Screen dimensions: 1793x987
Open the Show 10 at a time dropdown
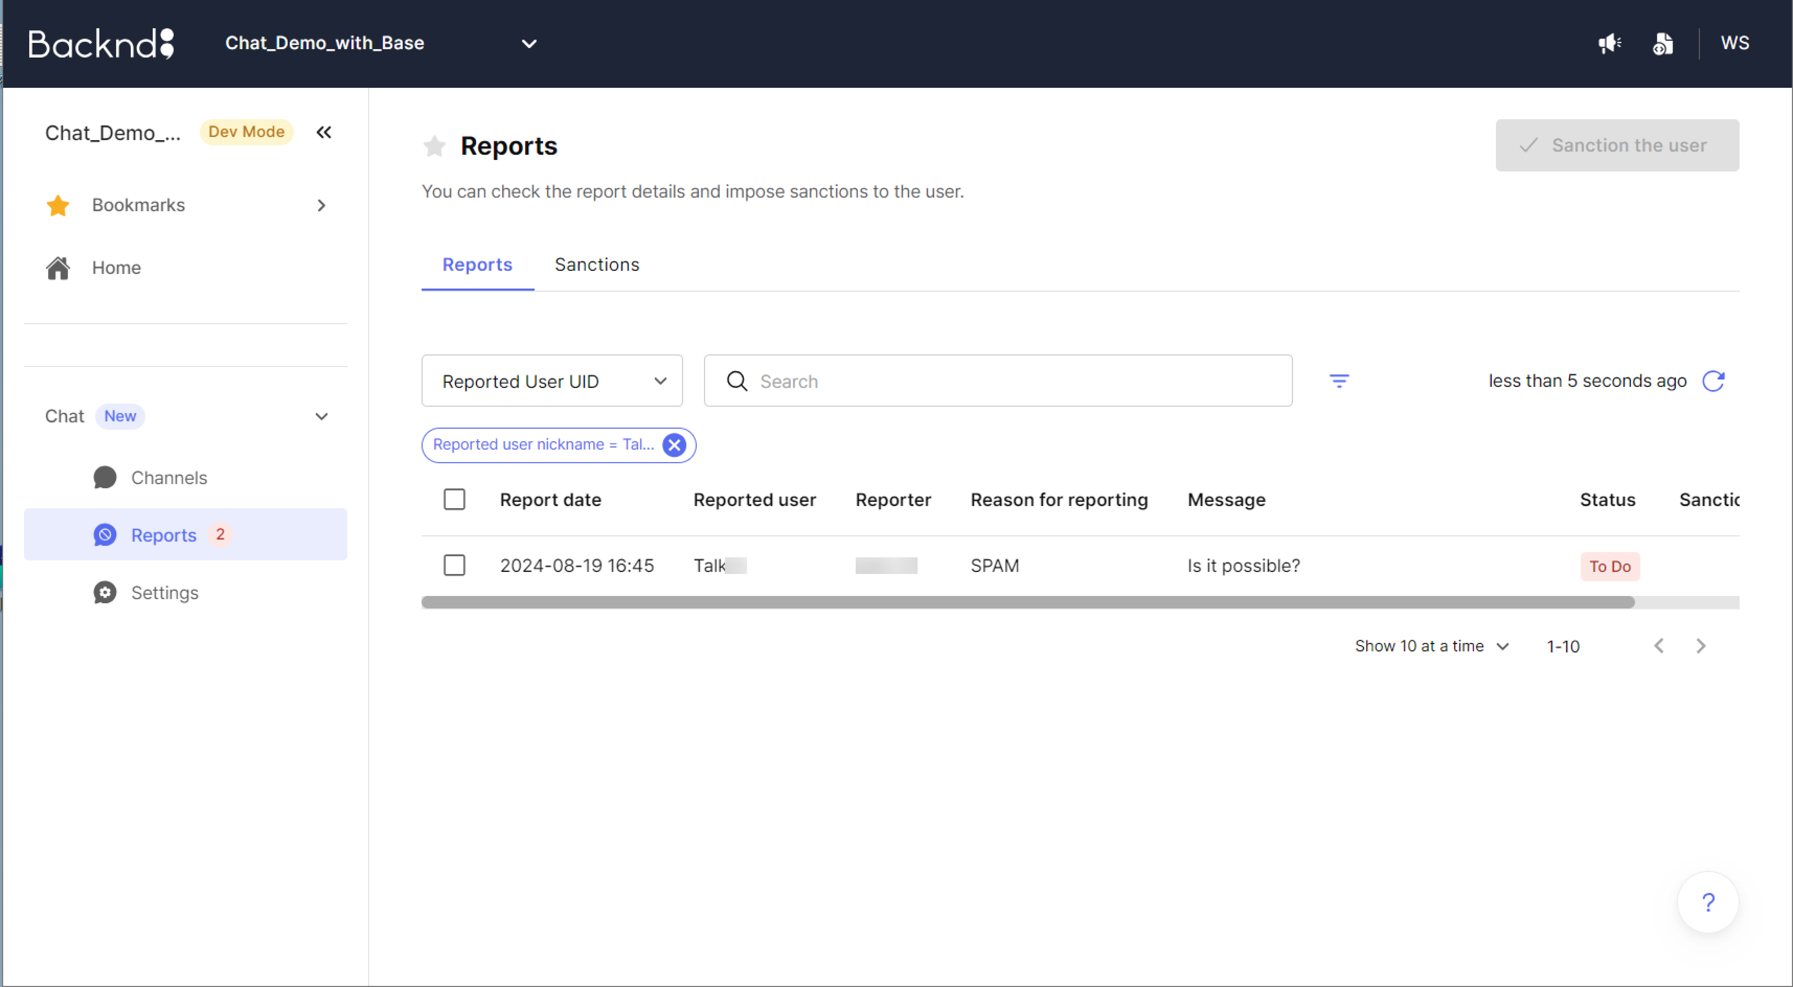point(1432,646)
